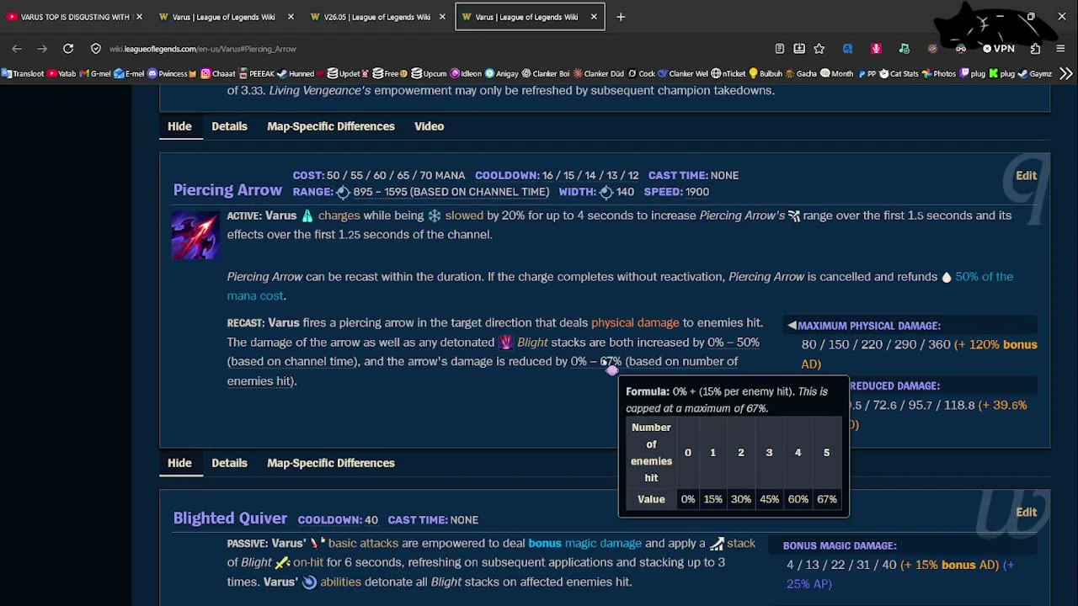Open the 'basic attacks' link

363,544
